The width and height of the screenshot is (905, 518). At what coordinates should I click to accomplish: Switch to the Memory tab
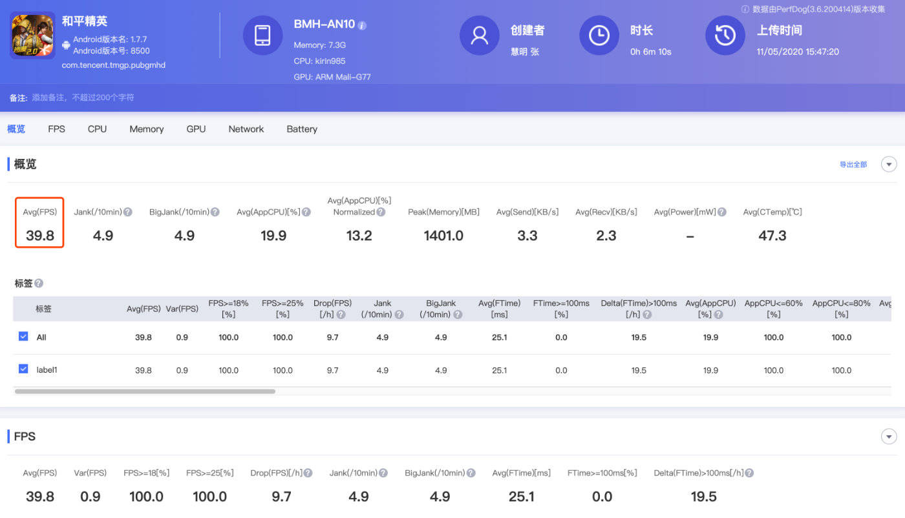(x=147, y=129)
